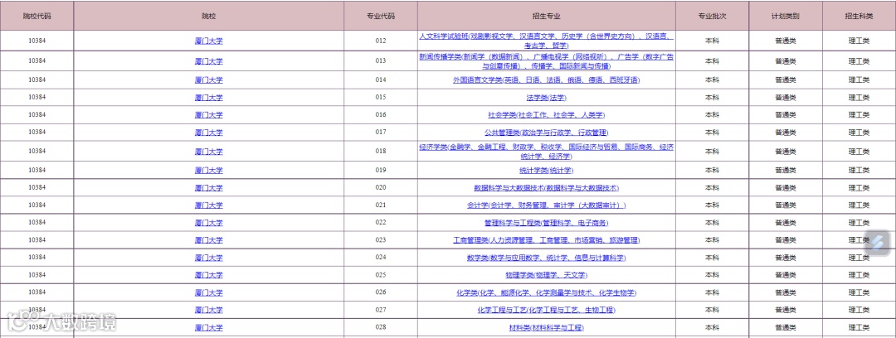Open the 统计学类(统计学) major link
Screen dimensions: 896x338
(546, 170)
